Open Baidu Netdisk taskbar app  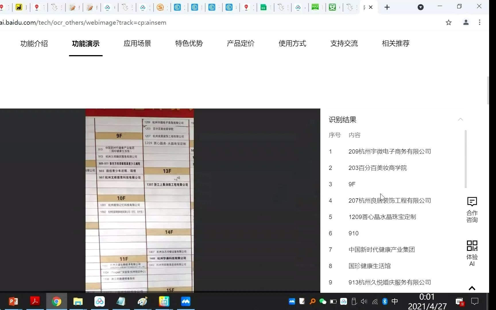coord(100,301)
